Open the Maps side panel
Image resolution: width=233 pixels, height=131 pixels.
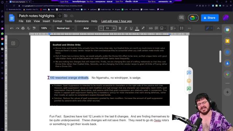(227, 74)
